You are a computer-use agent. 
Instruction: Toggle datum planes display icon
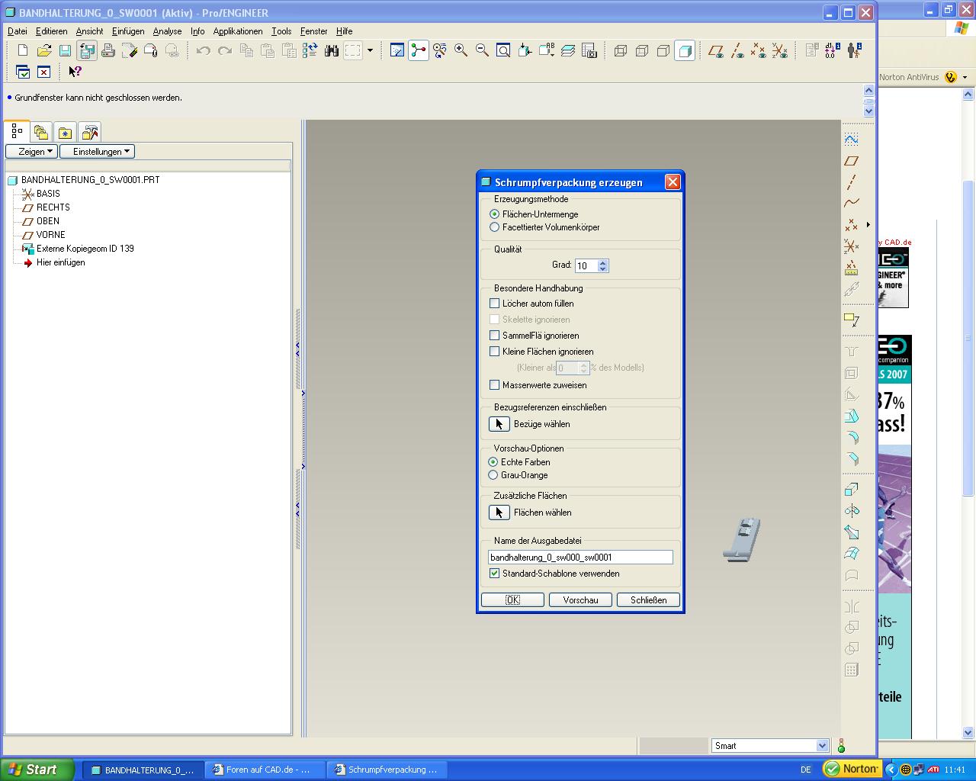(715, 51)
